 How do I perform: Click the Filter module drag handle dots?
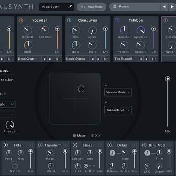pyautogui.click(x=31, y=145)
